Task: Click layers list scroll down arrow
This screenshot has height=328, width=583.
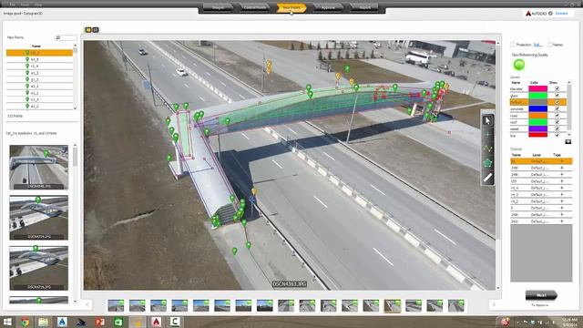Action: tap(568, 134)
